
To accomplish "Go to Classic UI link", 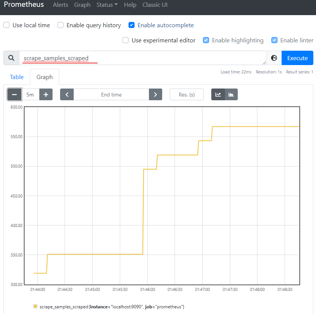I will click(x=155, y=5).
